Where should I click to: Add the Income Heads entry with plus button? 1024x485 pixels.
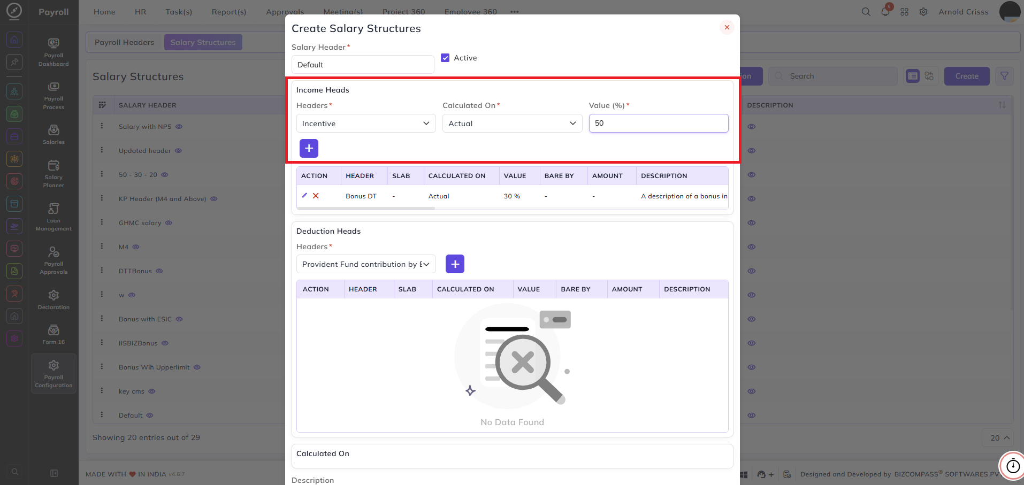point(309,148)
